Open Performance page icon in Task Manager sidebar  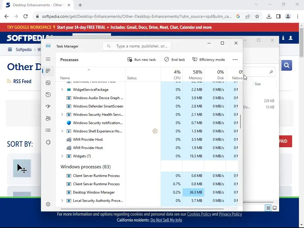pos(48,83)
